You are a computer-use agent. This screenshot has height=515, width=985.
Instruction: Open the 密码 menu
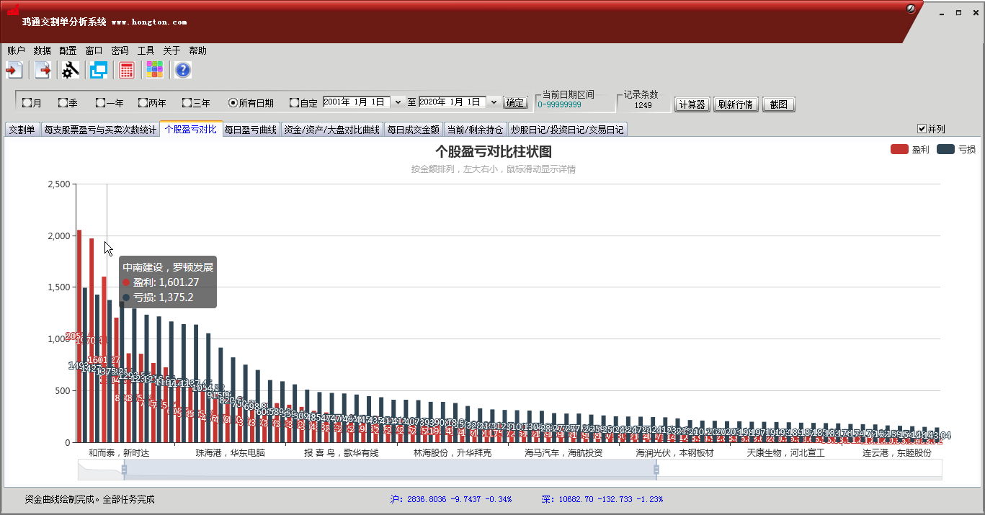[120, 50]
